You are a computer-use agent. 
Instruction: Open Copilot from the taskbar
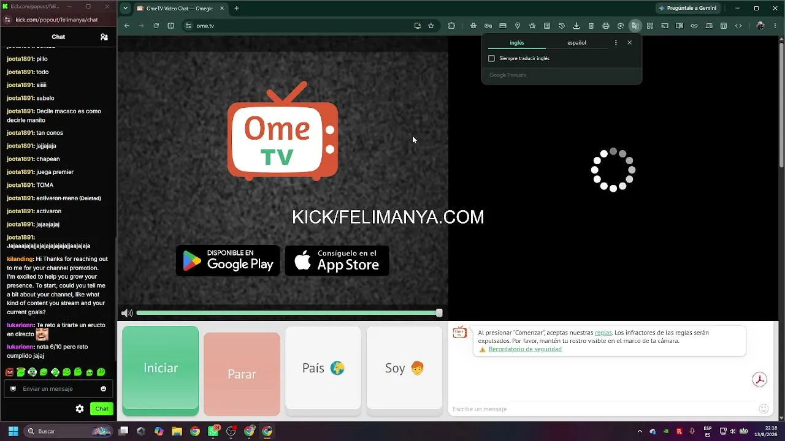159,431
